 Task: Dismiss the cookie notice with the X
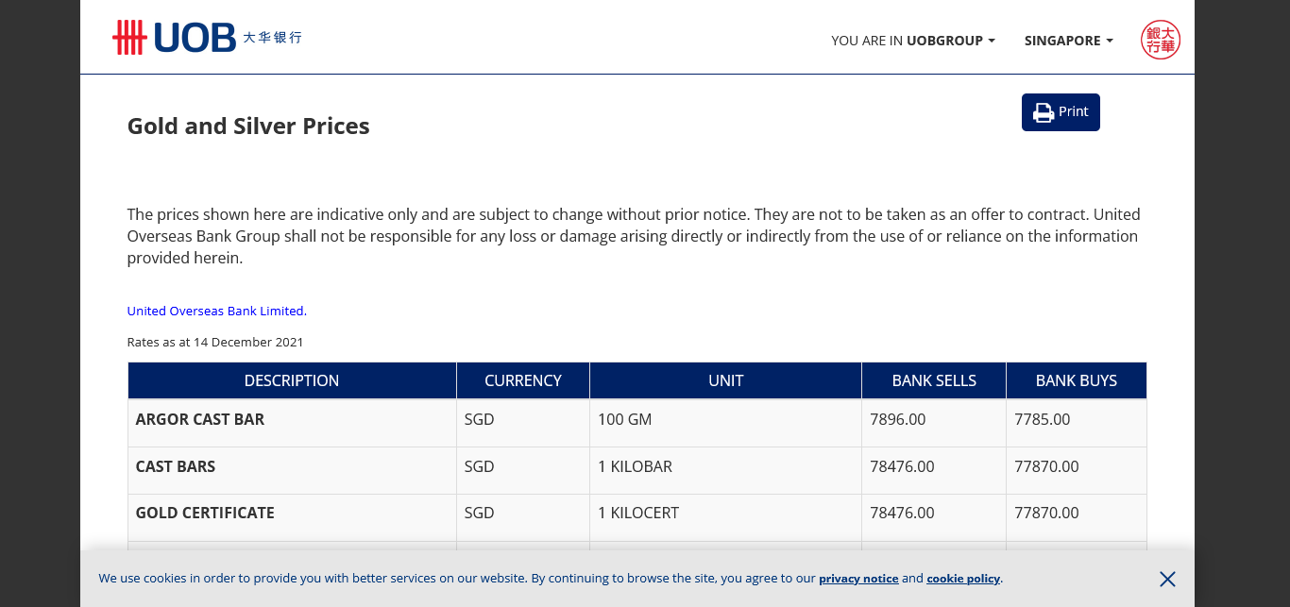click(1167, 579)
